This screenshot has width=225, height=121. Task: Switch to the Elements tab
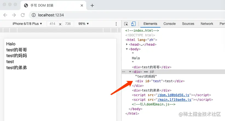(x=150, y=24)
